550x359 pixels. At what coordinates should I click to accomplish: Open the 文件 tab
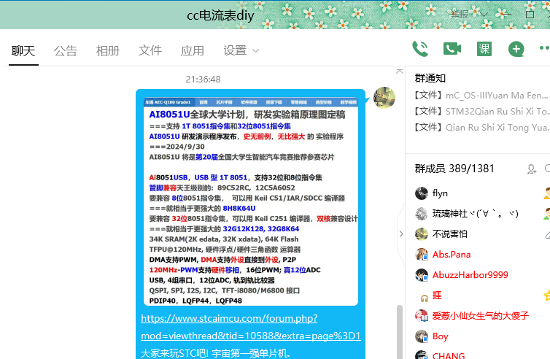pyautogui.click(x=150, y=51)
